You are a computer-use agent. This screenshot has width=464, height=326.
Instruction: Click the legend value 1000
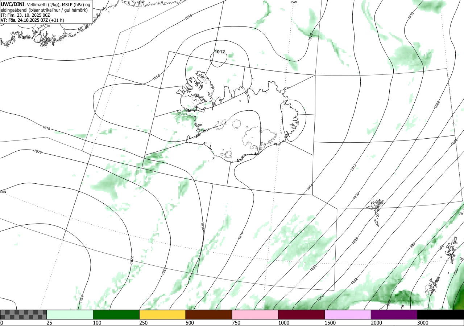point(284,323)
